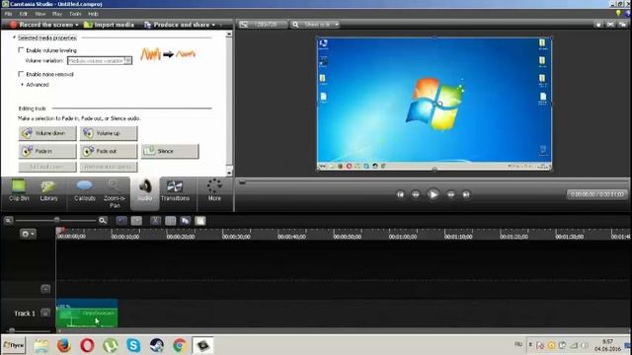This screenshot has height=355, width=632.
Task: Collapse the Selected media properties section
Action: point(15,37)
